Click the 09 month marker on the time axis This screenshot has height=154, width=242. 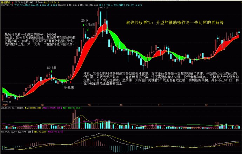click(x=89, y=105)
